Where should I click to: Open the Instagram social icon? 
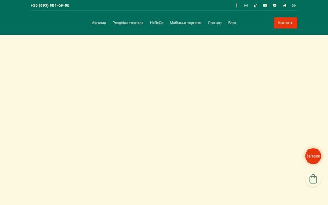(x=246, y=5)
